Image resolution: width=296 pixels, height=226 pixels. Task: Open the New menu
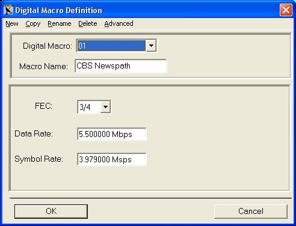point(12,23)
